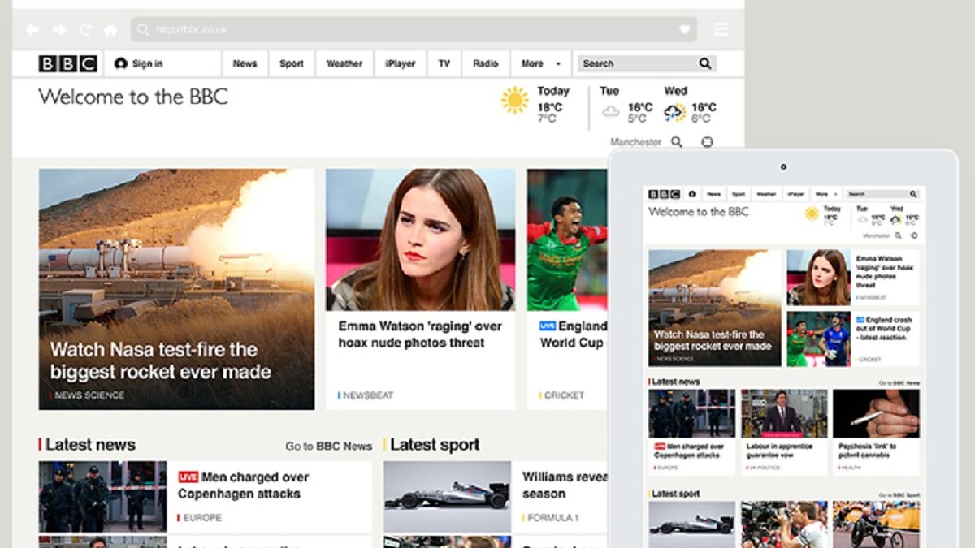Click the Tuesday cloud weather icon in browser
The height and width of the screenshot is (548, 975).
point(610,110)
